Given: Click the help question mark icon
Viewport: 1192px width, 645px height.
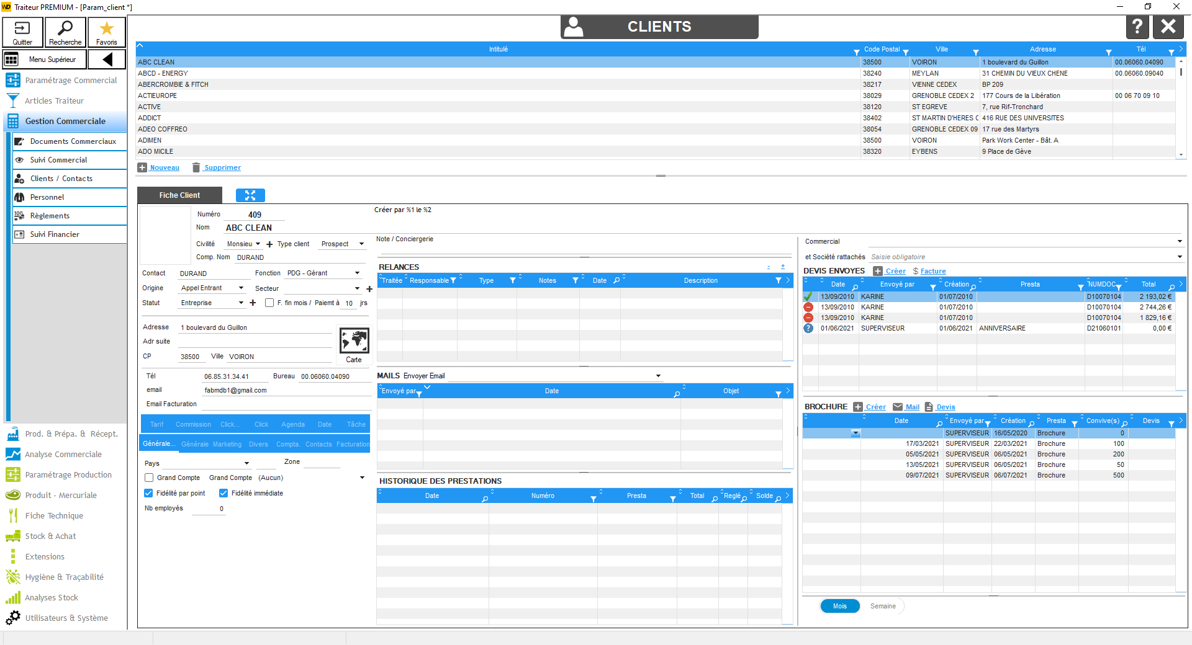Looking at the screenshot, I should click(x=1137, y=27).
